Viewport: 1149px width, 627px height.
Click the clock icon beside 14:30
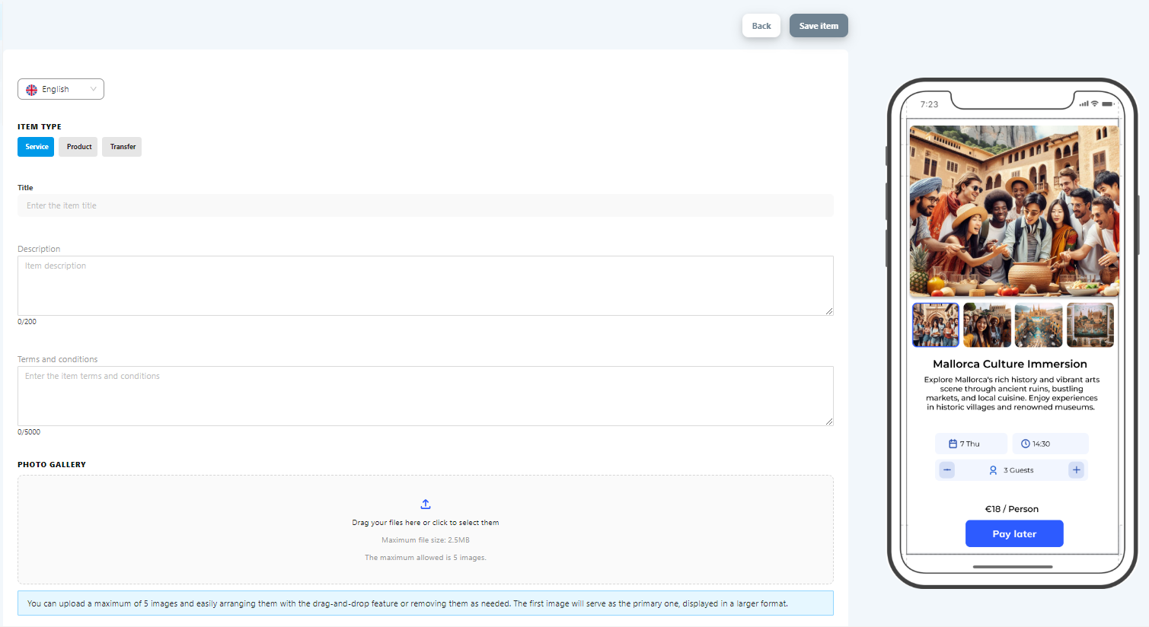click(x=1026, y=444)
